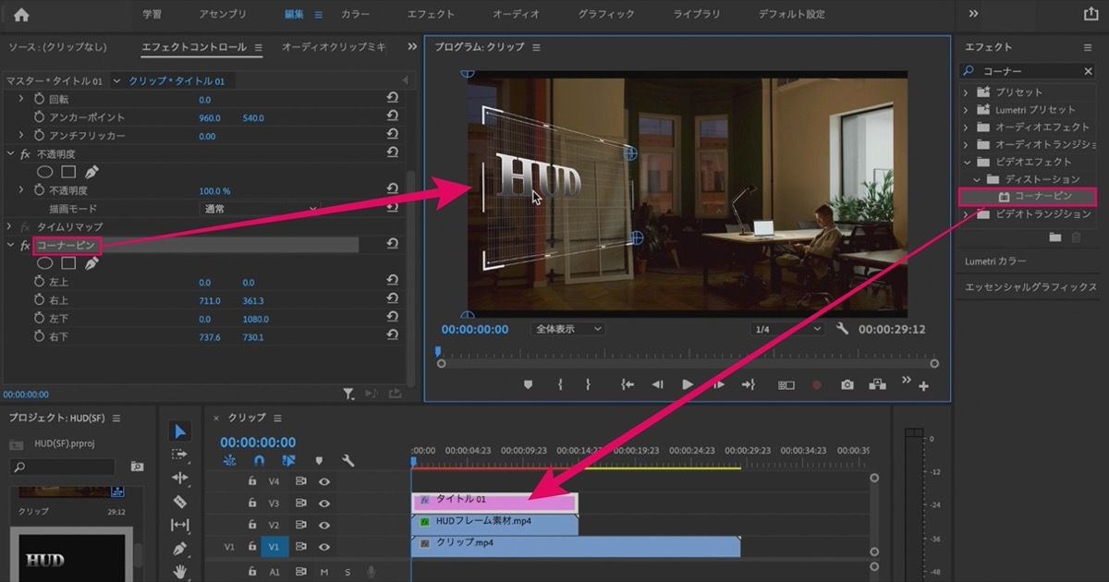Expand the プリセット folder
Viewport: 1109px width, 582px height.
tap(966, 92)
